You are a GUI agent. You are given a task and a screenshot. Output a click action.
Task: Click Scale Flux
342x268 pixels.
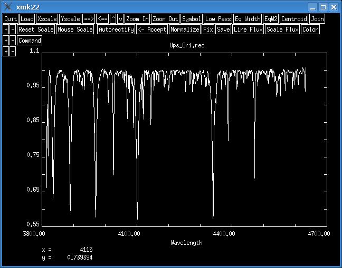pos(282,29)
